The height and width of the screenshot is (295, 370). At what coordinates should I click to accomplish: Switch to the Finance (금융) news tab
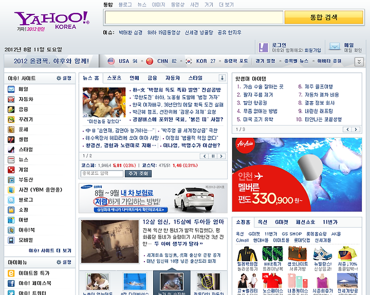click(x=152, y=78)
